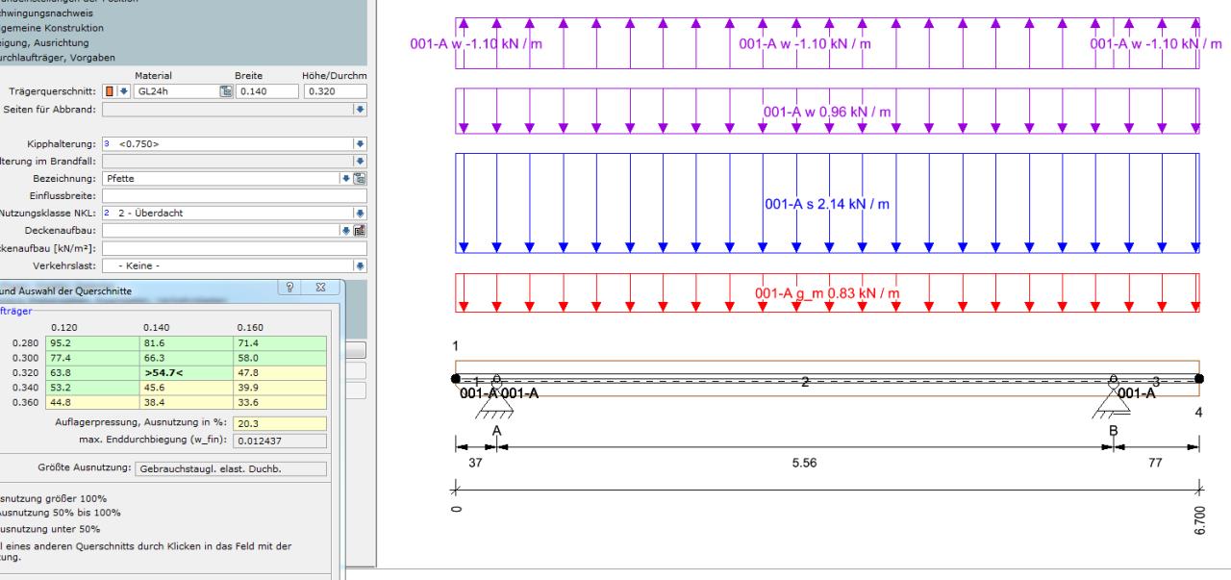Click support B symbol under the beam
This screenshot has height=580, width=1231.
pos(1113,399)
